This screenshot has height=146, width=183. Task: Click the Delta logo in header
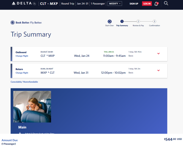[x=24, y=4]
